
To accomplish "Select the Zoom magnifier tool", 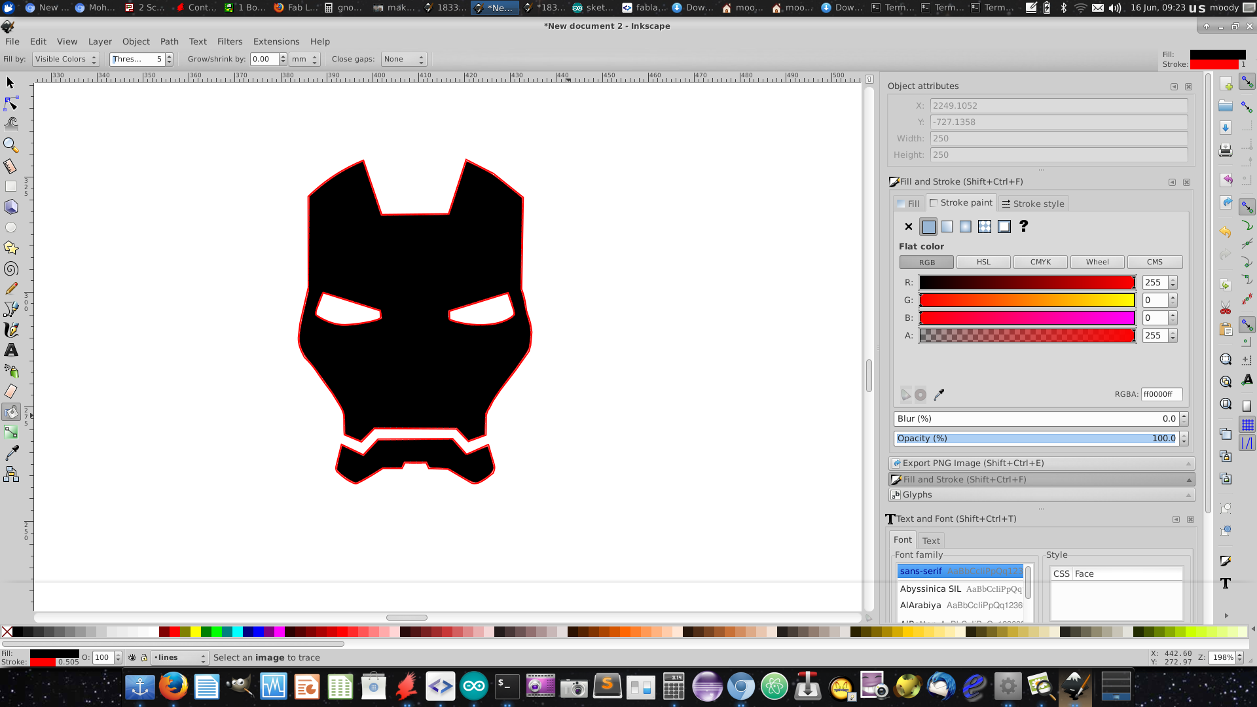I will (x=10, y=145).
